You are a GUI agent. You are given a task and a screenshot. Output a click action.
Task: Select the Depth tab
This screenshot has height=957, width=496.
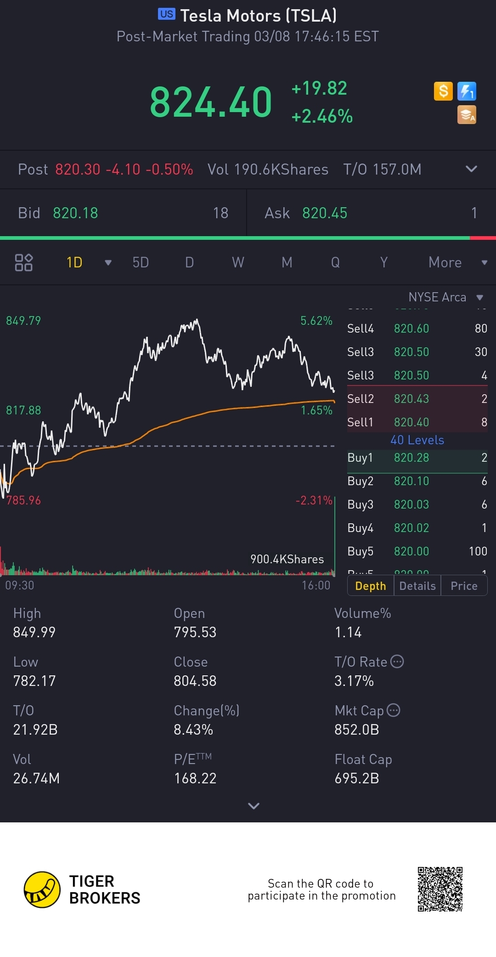coord(371,586)
